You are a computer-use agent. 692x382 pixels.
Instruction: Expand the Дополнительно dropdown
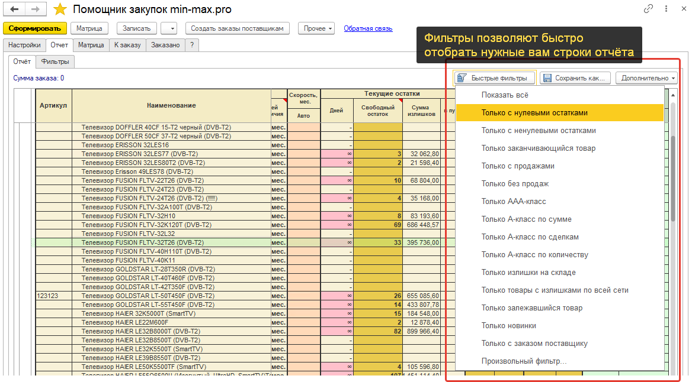pyautogui.click(x=648, y=78)
